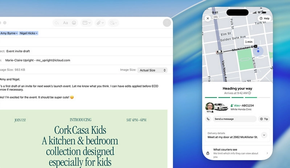The image size is (290, 168).
Task: Open the Image Size Actual Size dropdown
Action: pyautogui.click(x=152, y=70)
